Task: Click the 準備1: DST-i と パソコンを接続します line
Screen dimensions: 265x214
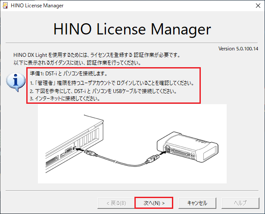Action: pos(69,74)
